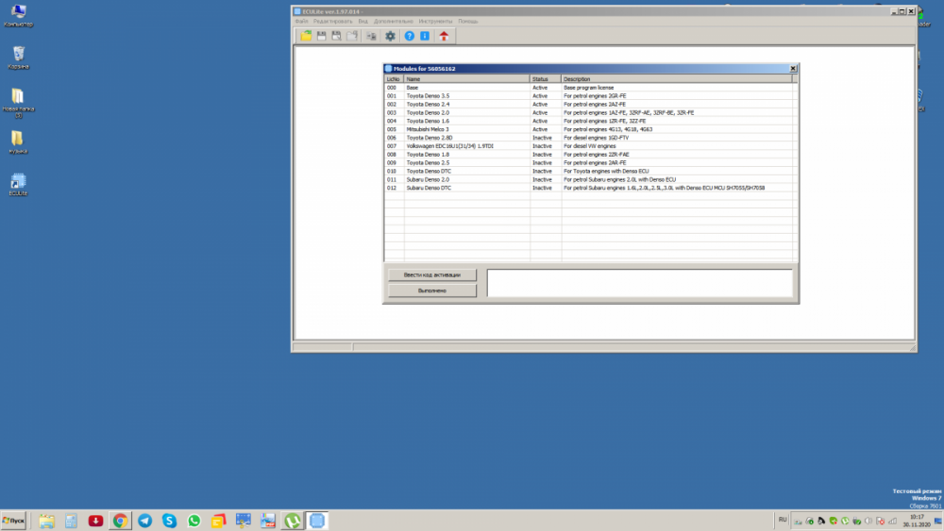944x531 pixels.
Task: Select the Base module row
Action: click(589, 88)
